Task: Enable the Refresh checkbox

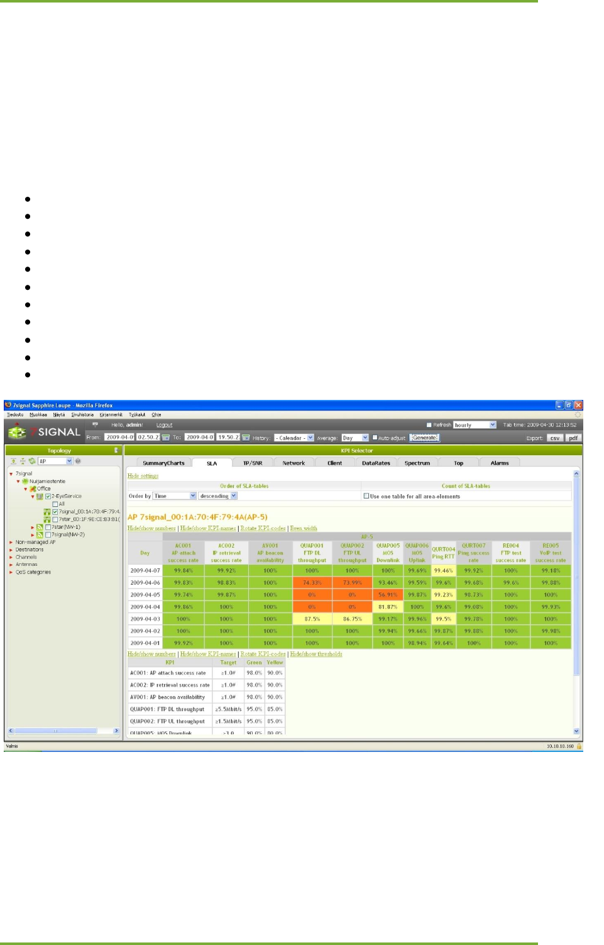Action: pyautogui.click(x=429, y=425)
